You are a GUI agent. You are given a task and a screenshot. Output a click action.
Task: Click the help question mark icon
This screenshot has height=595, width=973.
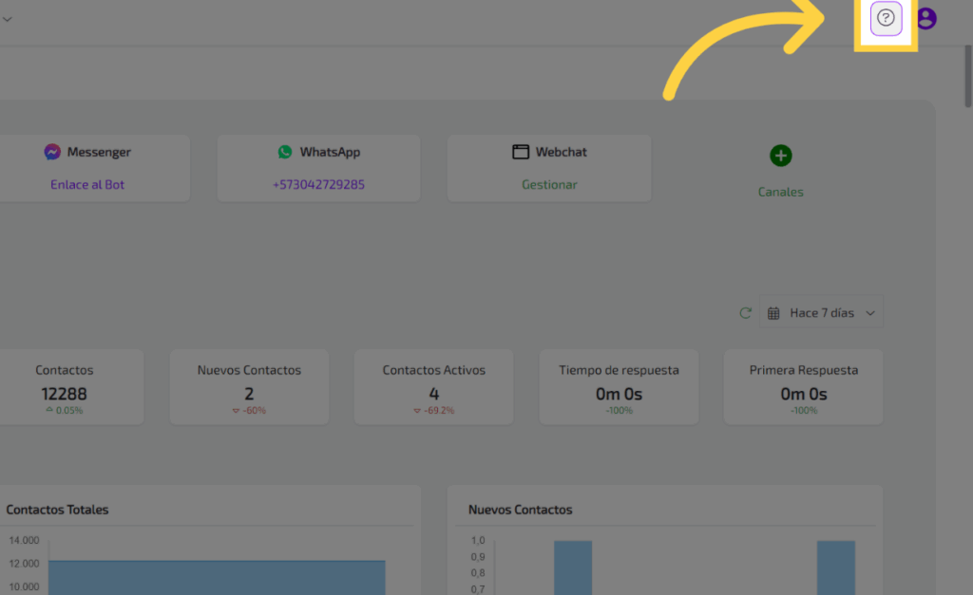point(886,18)
